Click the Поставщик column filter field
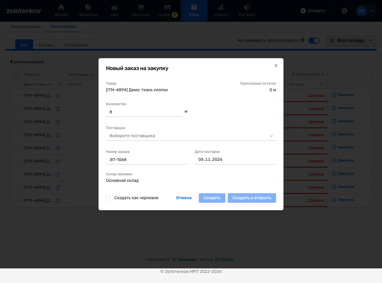The height and width of the screenshot is (283, 382). click(81, 84)
